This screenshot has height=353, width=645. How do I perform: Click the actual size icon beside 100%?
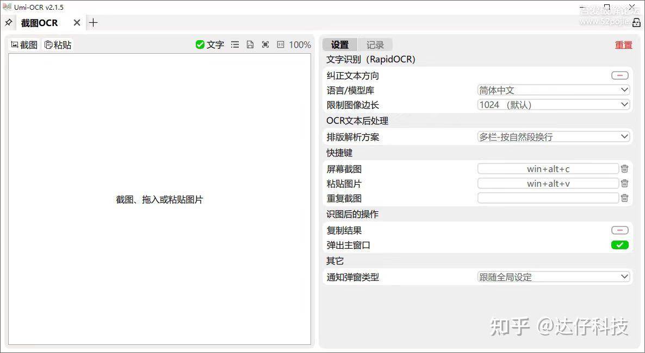click(x=281, y=45)
